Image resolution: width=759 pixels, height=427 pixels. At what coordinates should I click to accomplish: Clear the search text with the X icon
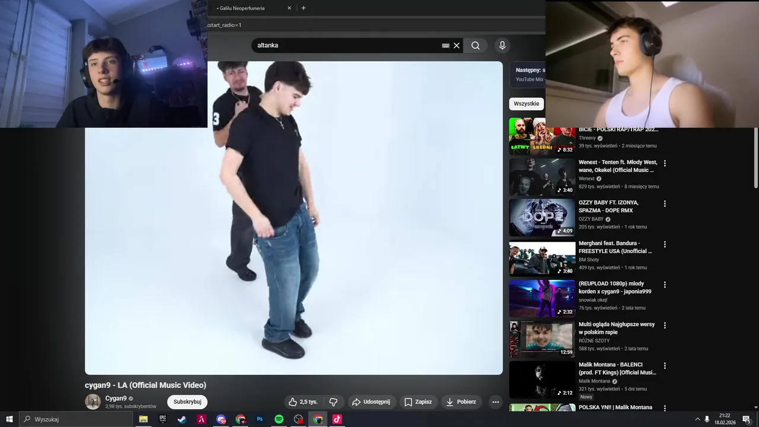click(x=457, y=46)
